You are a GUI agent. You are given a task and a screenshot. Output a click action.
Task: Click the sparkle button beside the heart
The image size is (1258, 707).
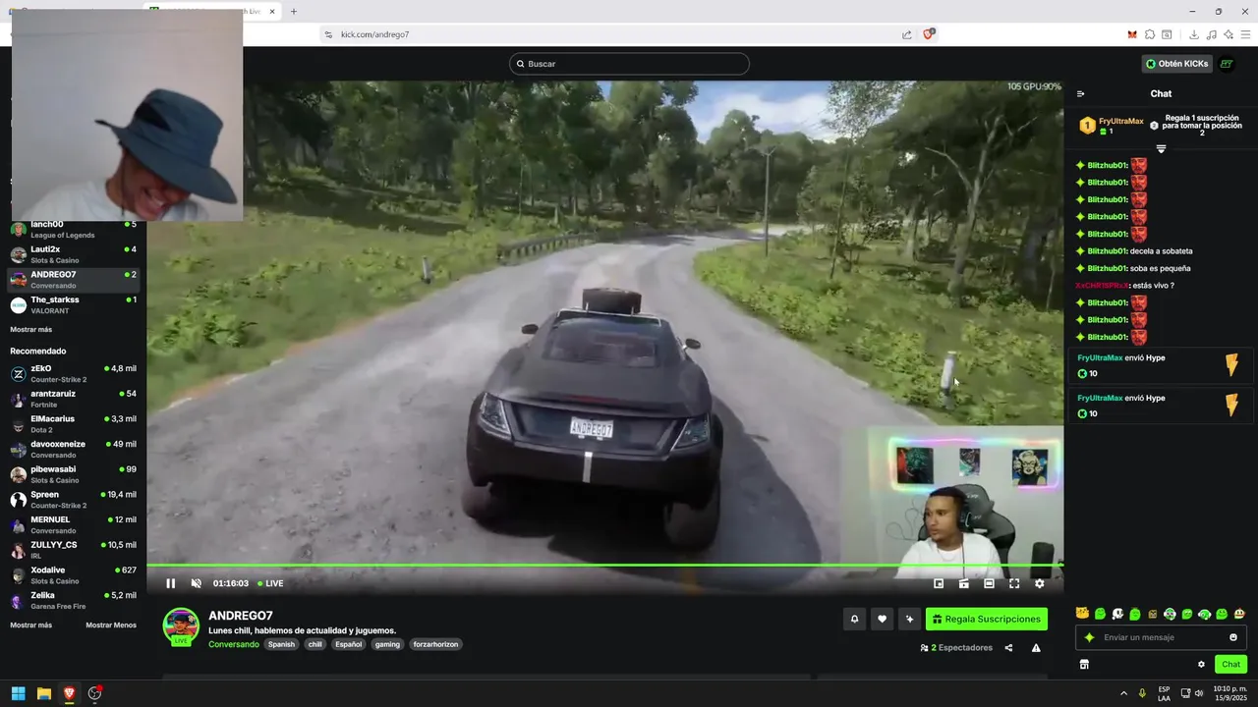(910, 619)
